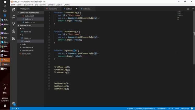
Task: Collapse the Open Editors section header
Action: tap(30, 13)
